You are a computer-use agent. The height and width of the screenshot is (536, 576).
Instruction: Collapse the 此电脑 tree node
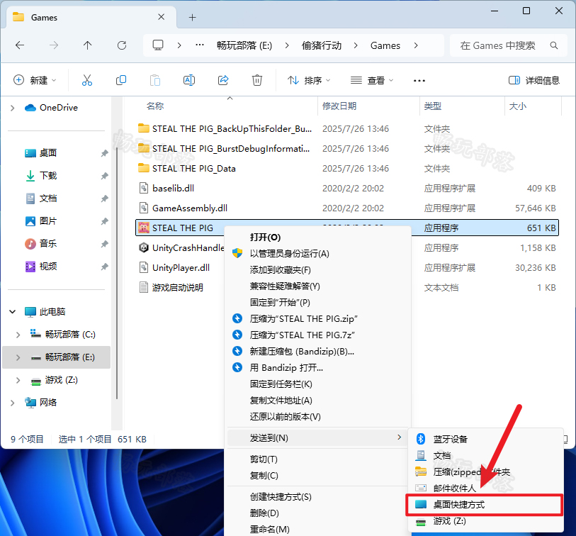(x=13, y=312)
